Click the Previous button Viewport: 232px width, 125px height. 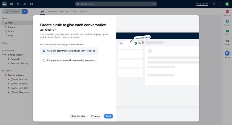(x=96, y=116)
